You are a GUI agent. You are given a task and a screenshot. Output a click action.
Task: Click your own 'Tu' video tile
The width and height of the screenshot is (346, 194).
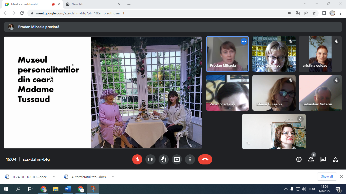pyautogui.click(x=274, y=131)
